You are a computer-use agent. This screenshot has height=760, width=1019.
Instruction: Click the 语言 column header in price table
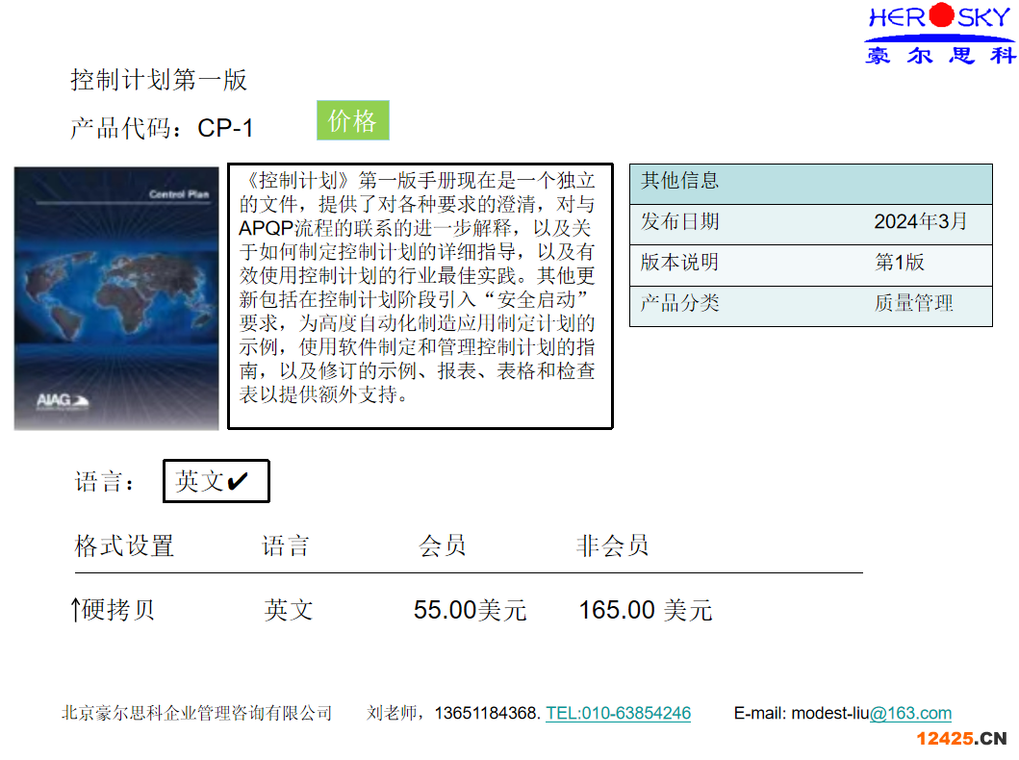(285, 545)
